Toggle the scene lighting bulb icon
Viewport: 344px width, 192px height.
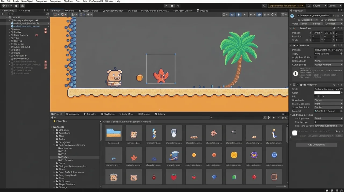click(x=239, y=15)
